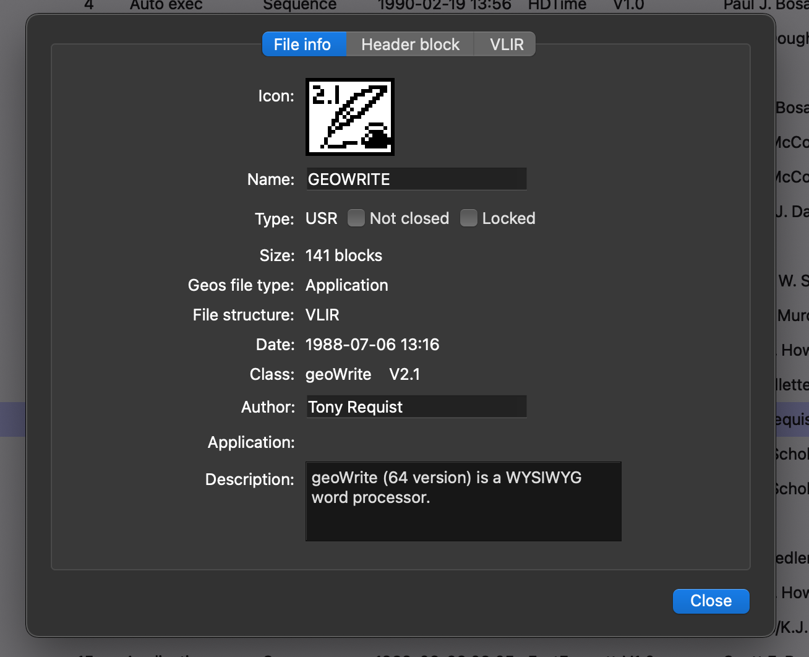The width and height of the screenshot is (809, 657).
Task: Switch to the File info tab
Action: coord(304,45)
